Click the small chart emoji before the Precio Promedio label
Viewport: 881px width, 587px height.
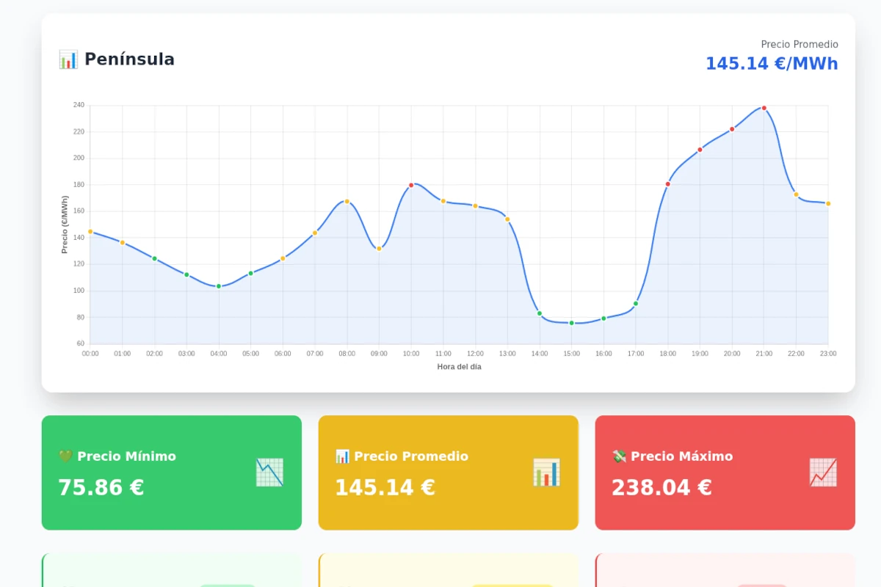(x=342, y=456)
